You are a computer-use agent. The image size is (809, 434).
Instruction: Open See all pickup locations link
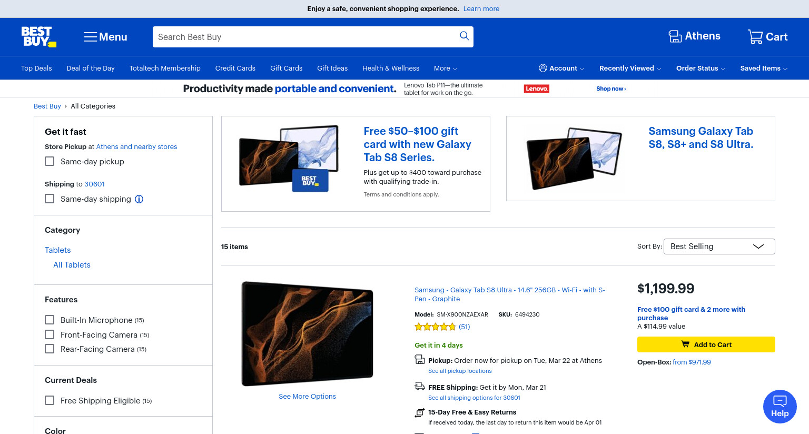pos(460,371)
